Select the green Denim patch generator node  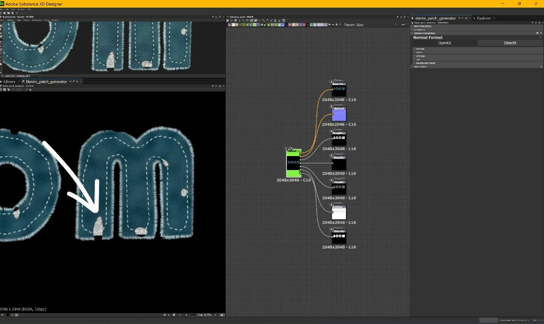(293, 163)
